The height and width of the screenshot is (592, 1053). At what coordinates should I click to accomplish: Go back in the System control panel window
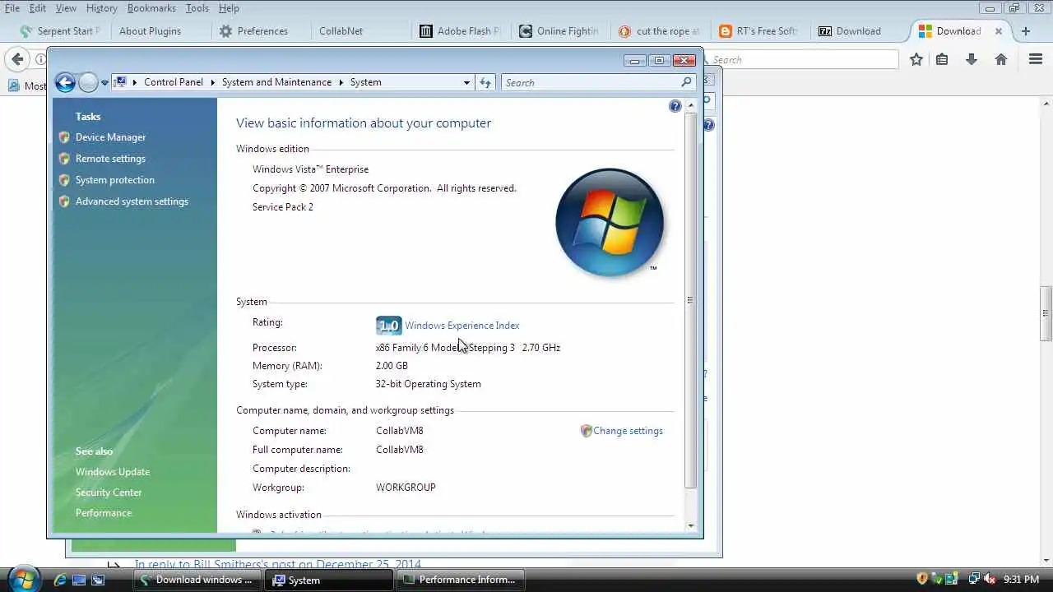coord(65,82)
